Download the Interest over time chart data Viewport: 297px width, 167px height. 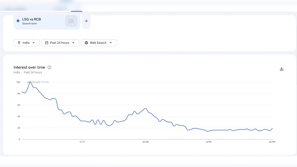tap(281, 69)
